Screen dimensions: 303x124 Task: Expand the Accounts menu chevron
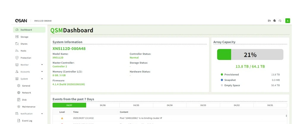(42, 72)
